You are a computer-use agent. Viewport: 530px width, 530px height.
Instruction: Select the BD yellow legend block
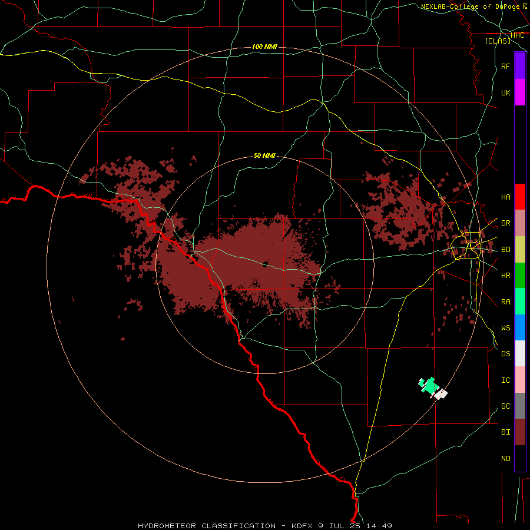(520, 249)
